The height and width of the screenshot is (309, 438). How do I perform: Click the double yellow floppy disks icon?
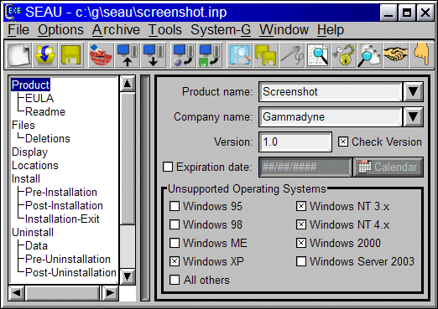coord(266,54)
